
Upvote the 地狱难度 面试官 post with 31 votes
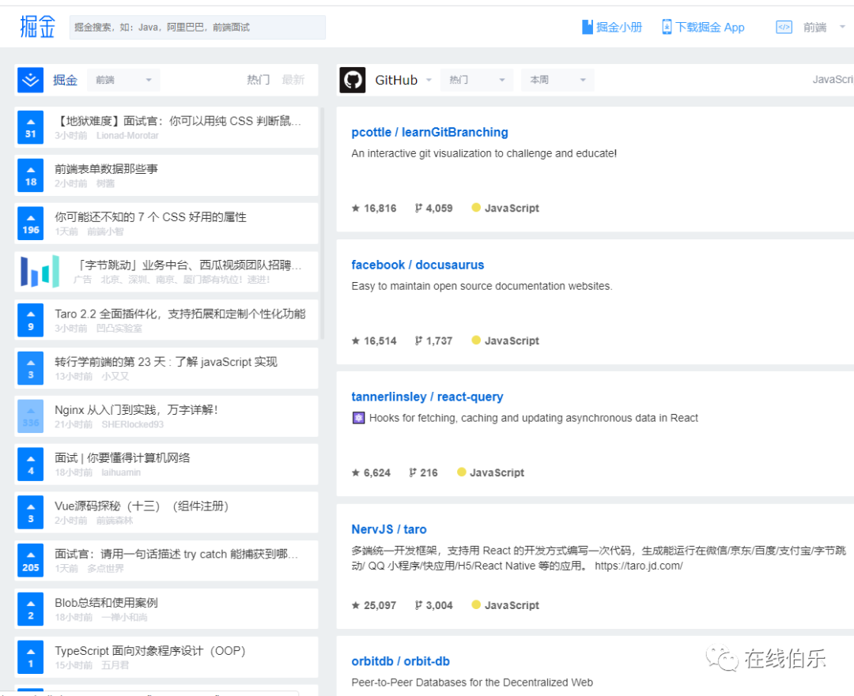[31, 127]
